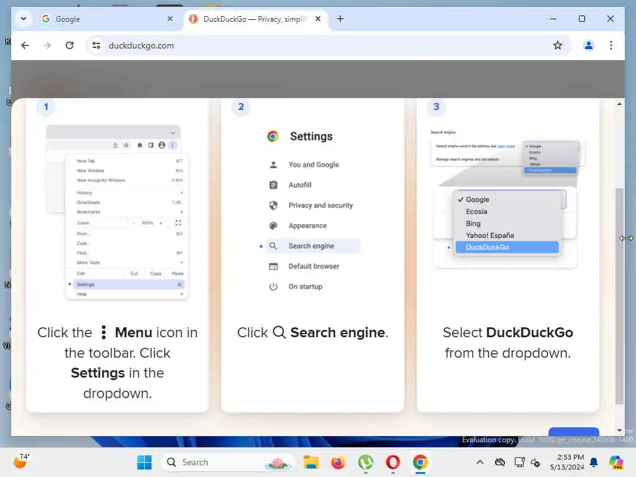Open the weather widget showing 74°
The width and height of the screenshot is (636, 477).
coord(21,461)
